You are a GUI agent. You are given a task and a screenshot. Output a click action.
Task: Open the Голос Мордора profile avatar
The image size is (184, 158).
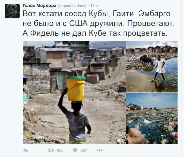click(12, 11)
